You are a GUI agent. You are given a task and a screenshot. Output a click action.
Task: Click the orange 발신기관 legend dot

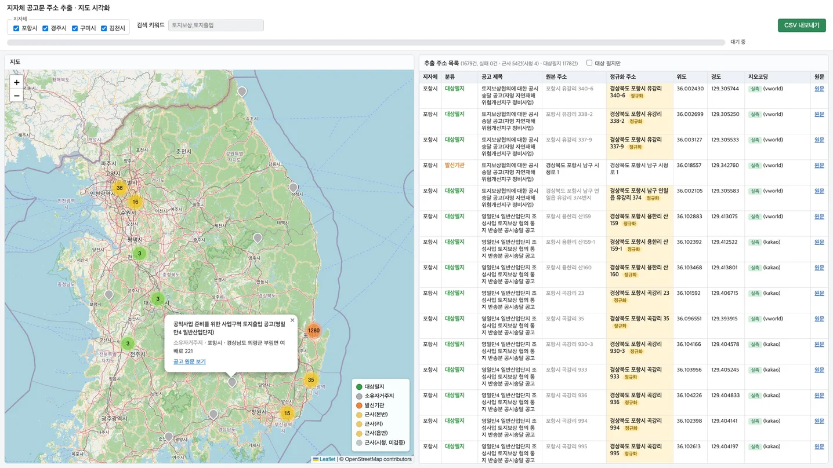pyautogui.click(x=359, y=405)
